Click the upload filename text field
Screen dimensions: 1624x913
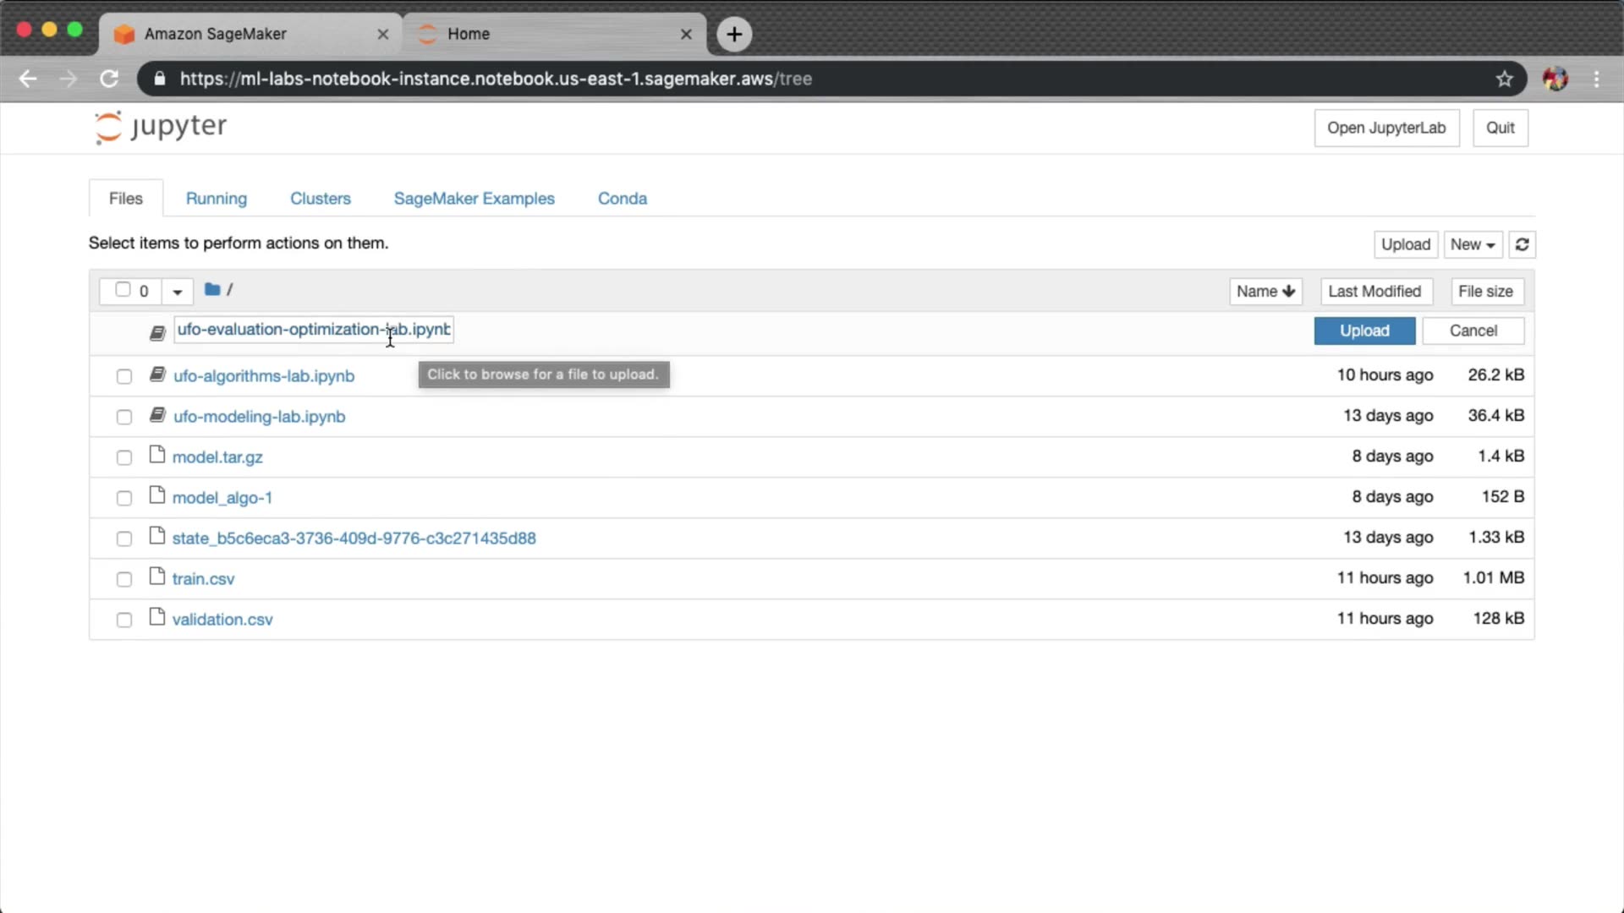[313, 330]
